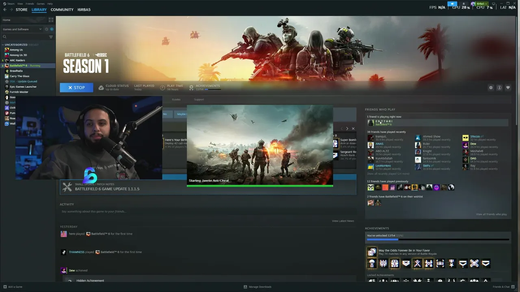Open the parachute supply drop achievement
The width and height of the screenshot is (520, 292).
tap(372, 264)
